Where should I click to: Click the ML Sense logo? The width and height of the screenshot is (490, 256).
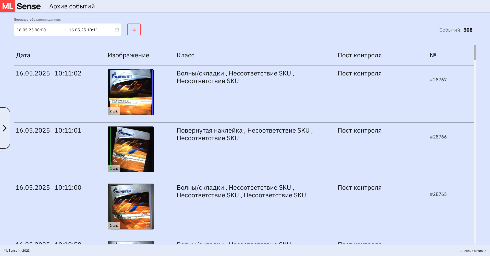pos(20,6)
